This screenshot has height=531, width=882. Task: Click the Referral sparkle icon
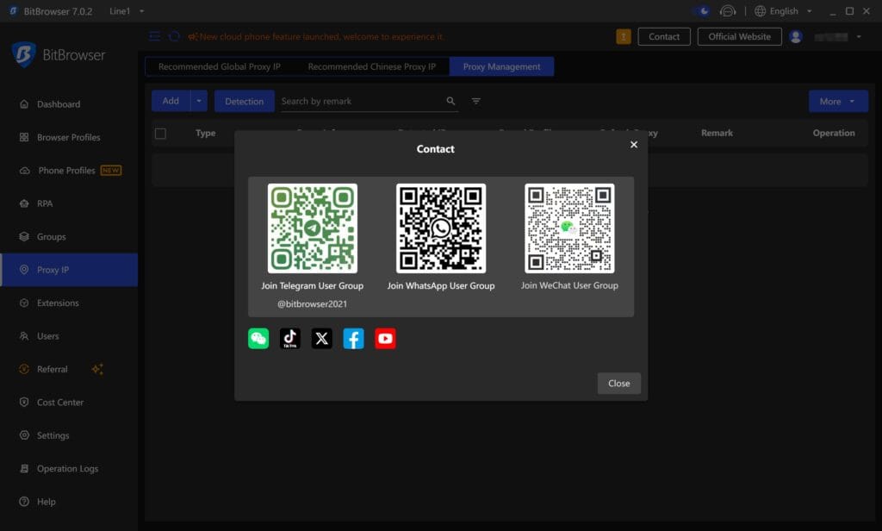click(x=97, y=370)
